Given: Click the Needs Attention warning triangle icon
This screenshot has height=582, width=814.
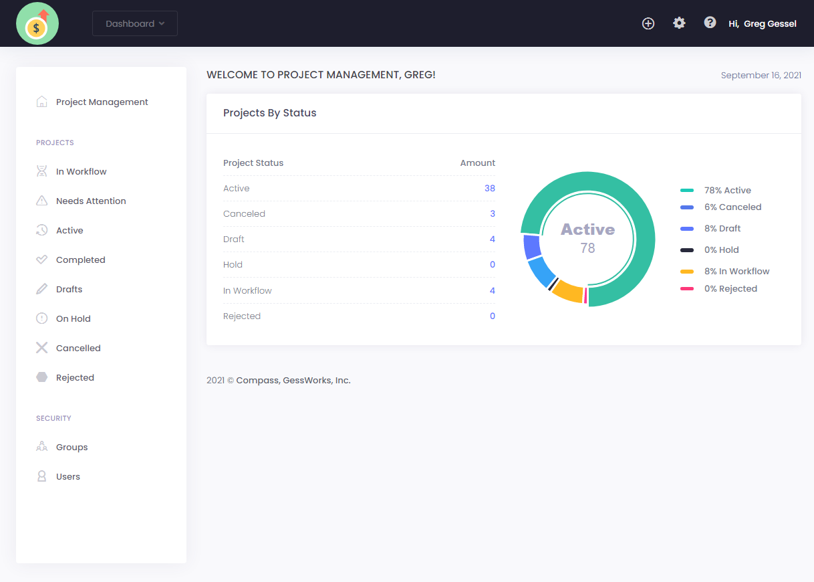Looking at the screenshot, I should (41, 201).
